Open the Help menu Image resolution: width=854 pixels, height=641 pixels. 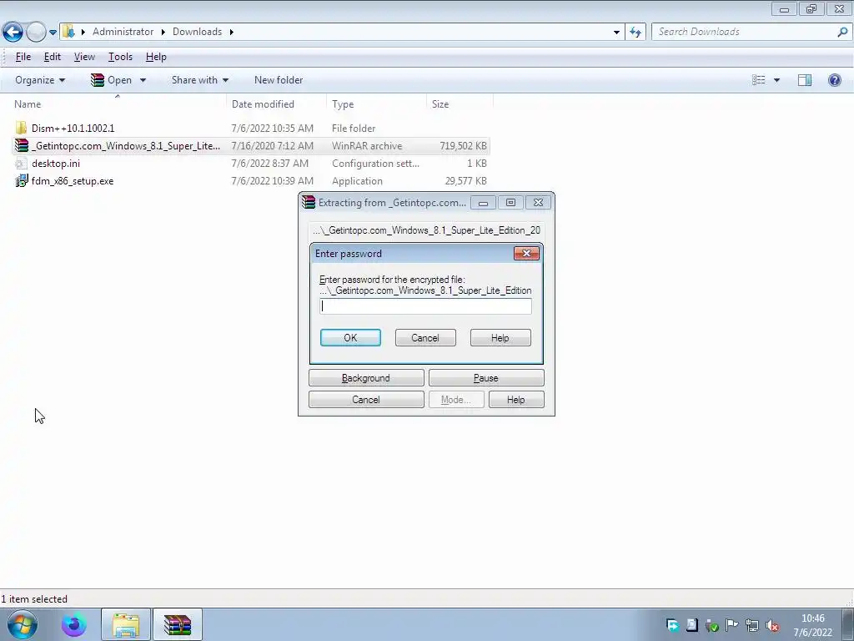[156, 57]
